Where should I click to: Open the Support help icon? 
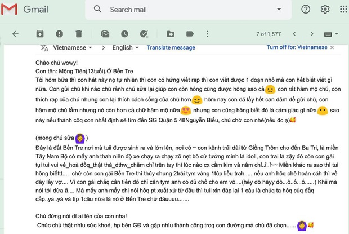tap(306, 9)
